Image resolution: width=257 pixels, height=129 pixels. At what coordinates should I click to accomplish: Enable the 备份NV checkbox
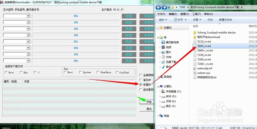click(141, 80)
